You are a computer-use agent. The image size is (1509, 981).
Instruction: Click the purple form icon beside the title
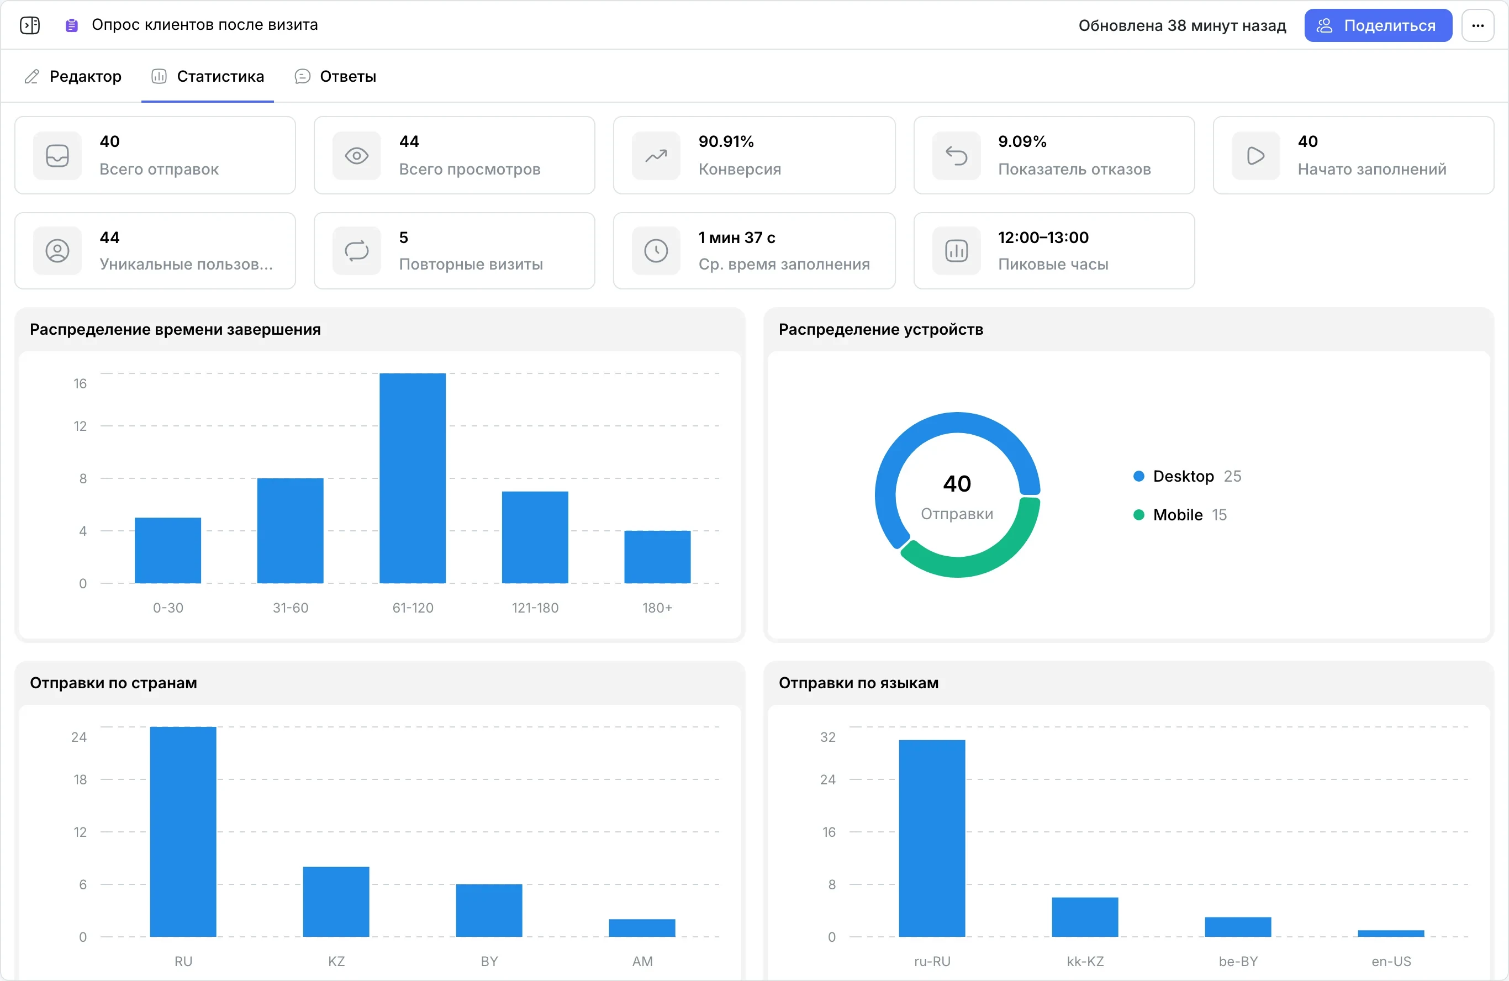pyautogui.click(x=72, y=25)
